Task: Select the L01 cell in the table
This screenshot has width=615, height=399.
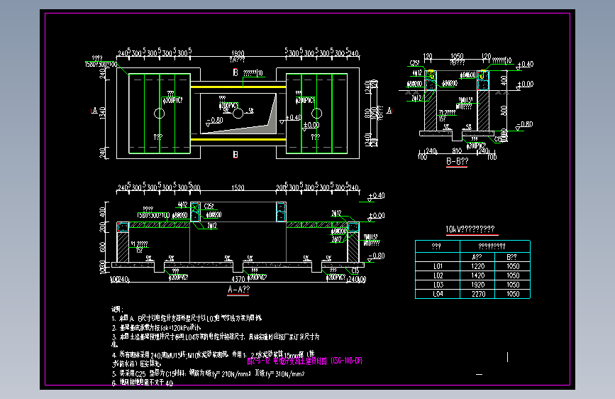Action: click(x=438, y=266)
